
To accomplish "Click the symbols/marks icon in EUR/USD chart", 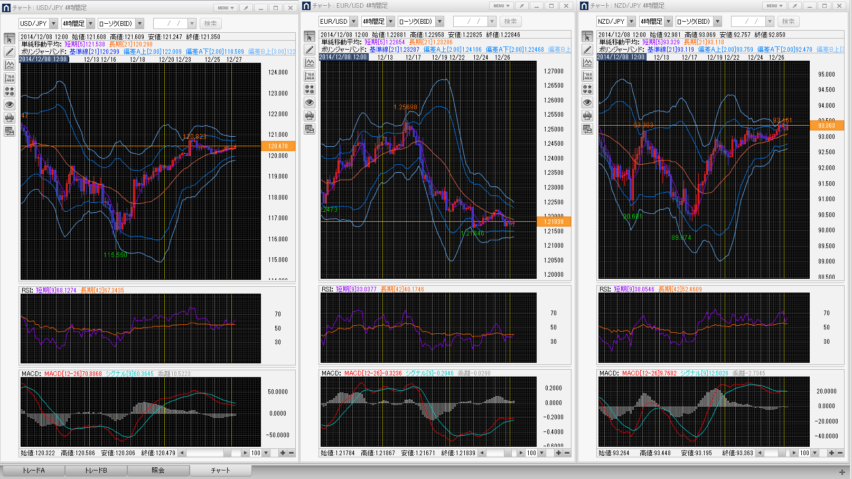I will tap(310, 89).
